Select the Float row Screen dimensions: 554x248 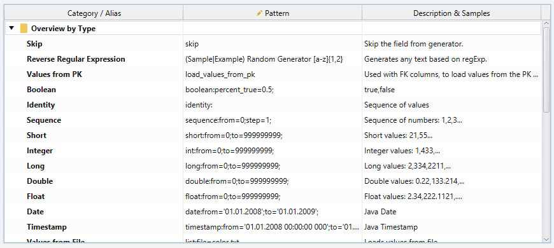pos(273,196)
